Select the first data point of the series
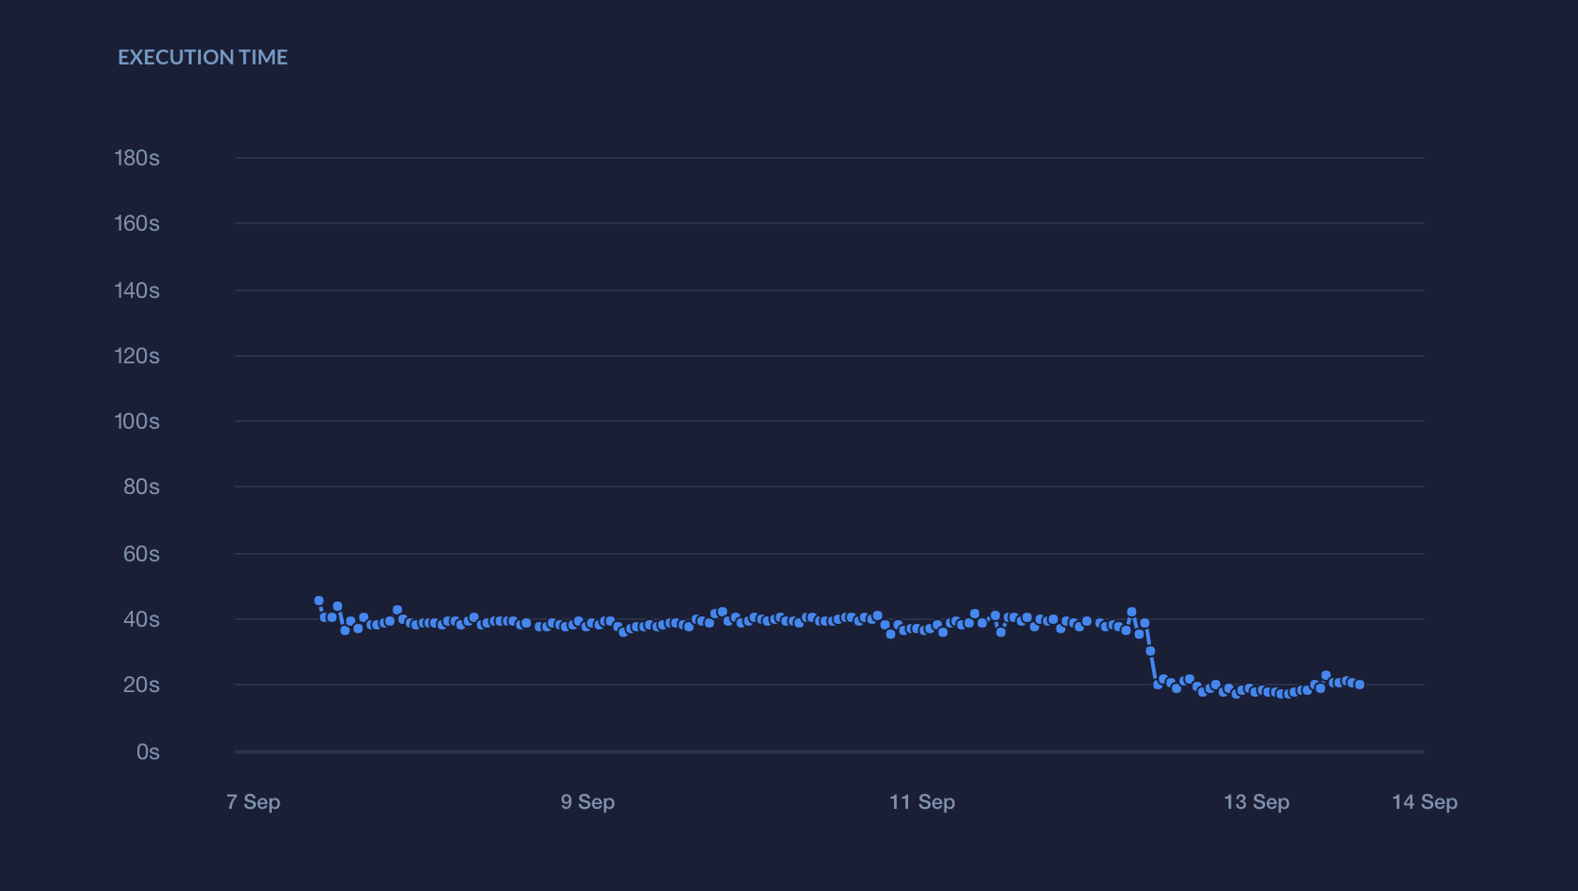 pyautogui.click(x=319, y=601)
